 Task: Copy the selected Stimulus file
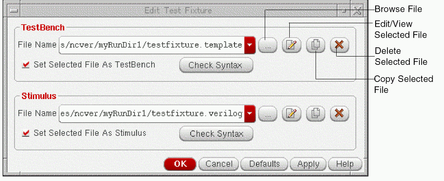pos(315,114)
